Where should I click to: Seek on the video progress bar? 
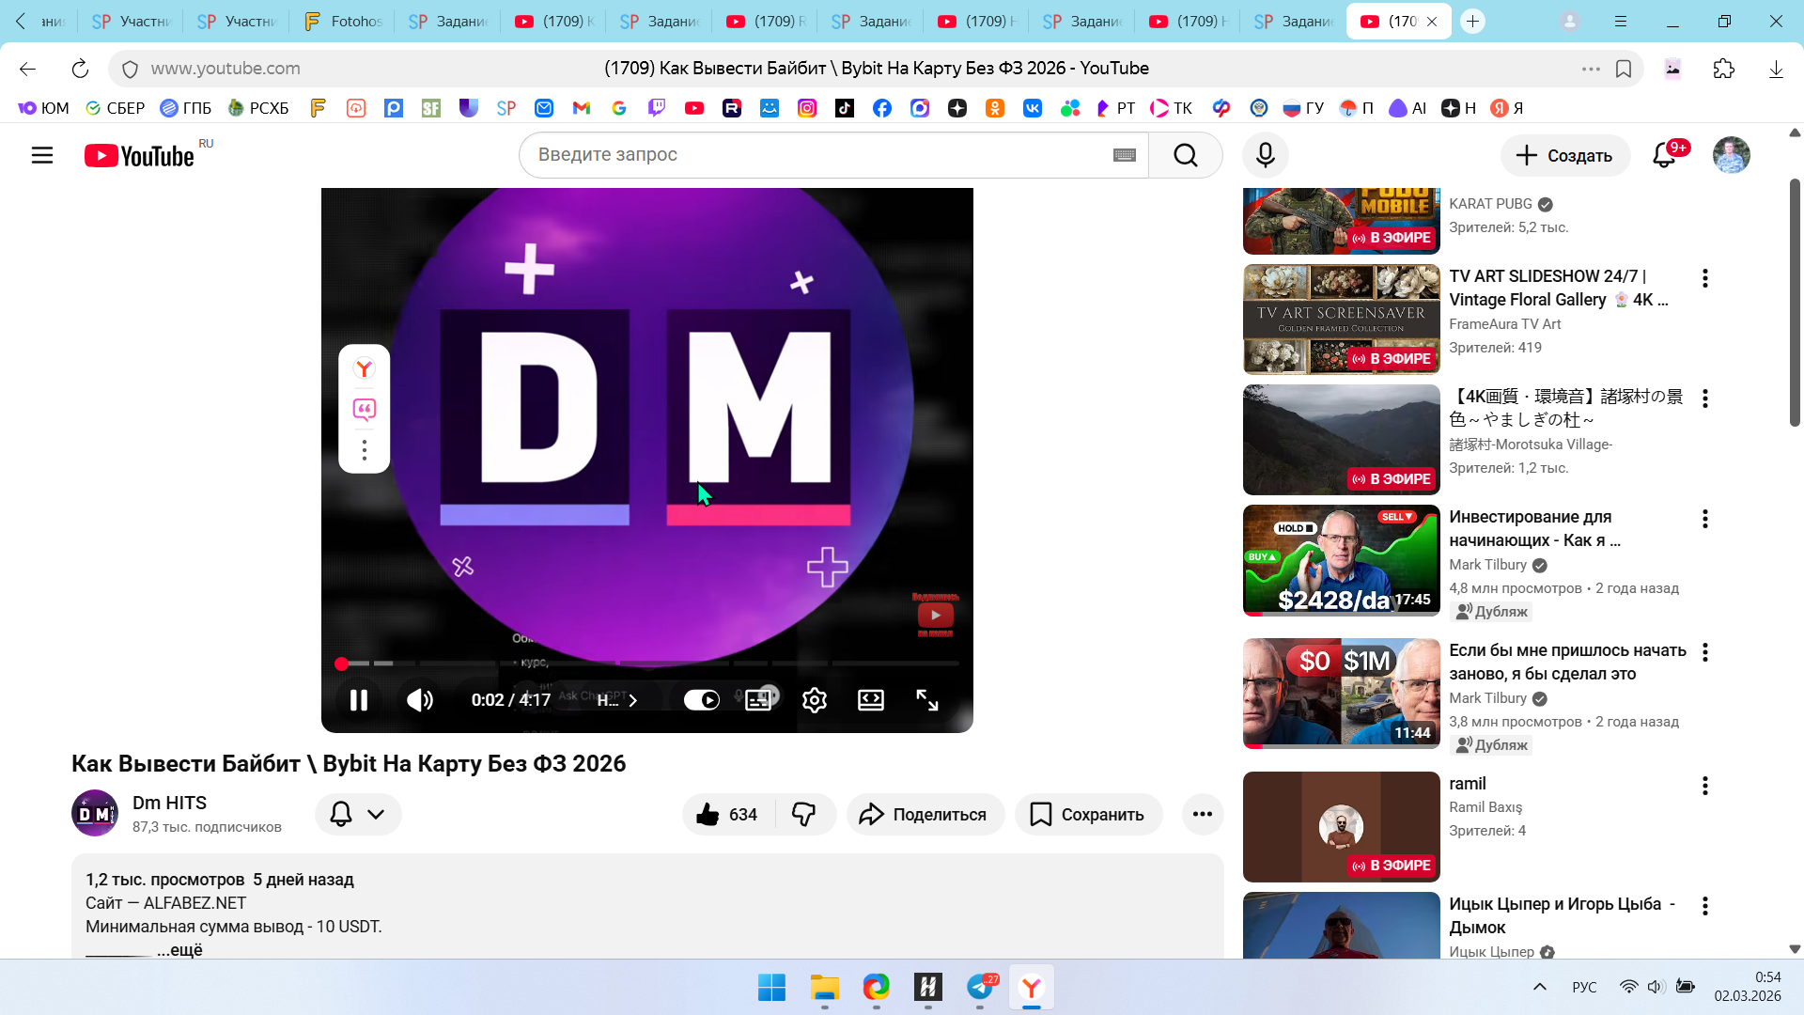coord(648,664)
